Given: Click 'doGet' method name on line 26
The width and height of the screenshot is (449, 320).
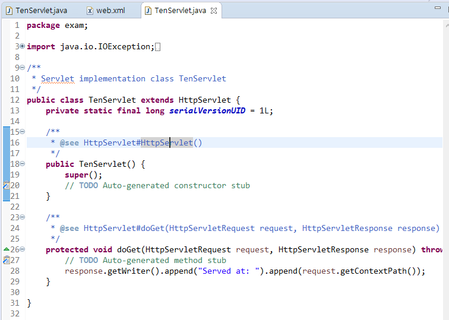Looking at the screenshot, I should (128, 249).
